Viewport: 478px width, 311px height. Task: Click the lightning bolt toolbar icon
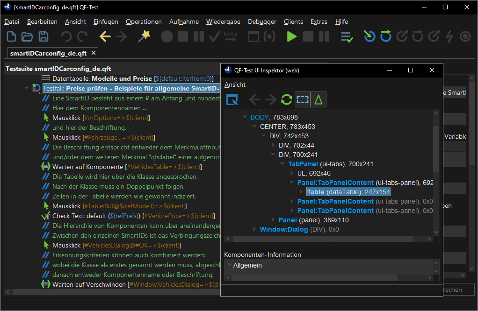pyautogui.click(x=449, y=36)
